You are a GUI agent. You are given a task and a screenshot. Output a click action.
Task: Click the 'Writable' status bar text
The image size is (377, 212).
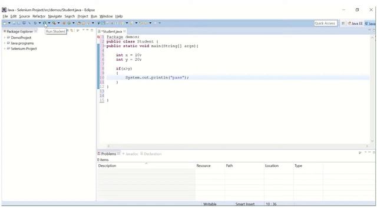[x=210, y=204]
